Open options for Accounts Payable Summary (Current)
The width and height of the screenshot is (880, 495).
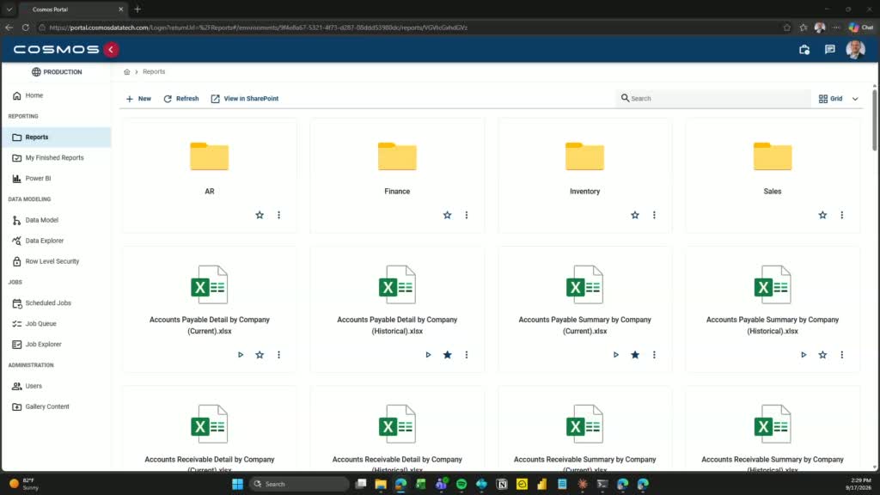[654, 355]
